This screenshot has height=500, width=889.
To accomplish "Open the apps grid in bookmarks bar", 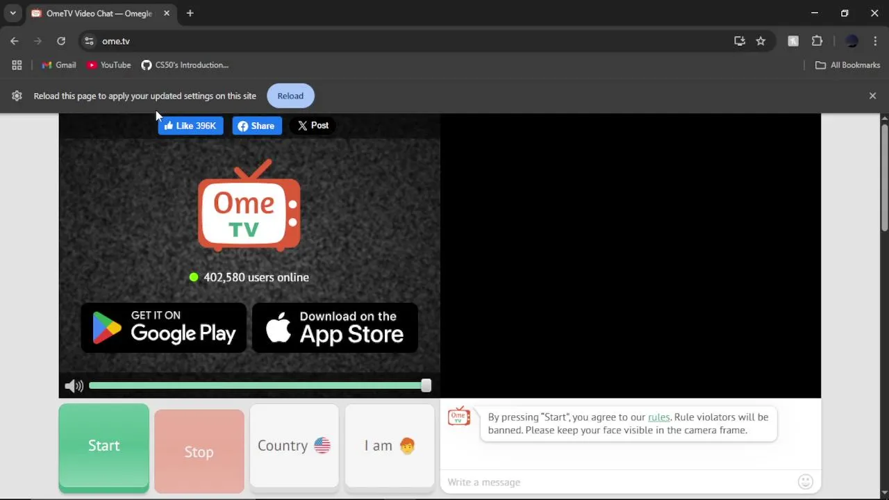I will (17, 65).
